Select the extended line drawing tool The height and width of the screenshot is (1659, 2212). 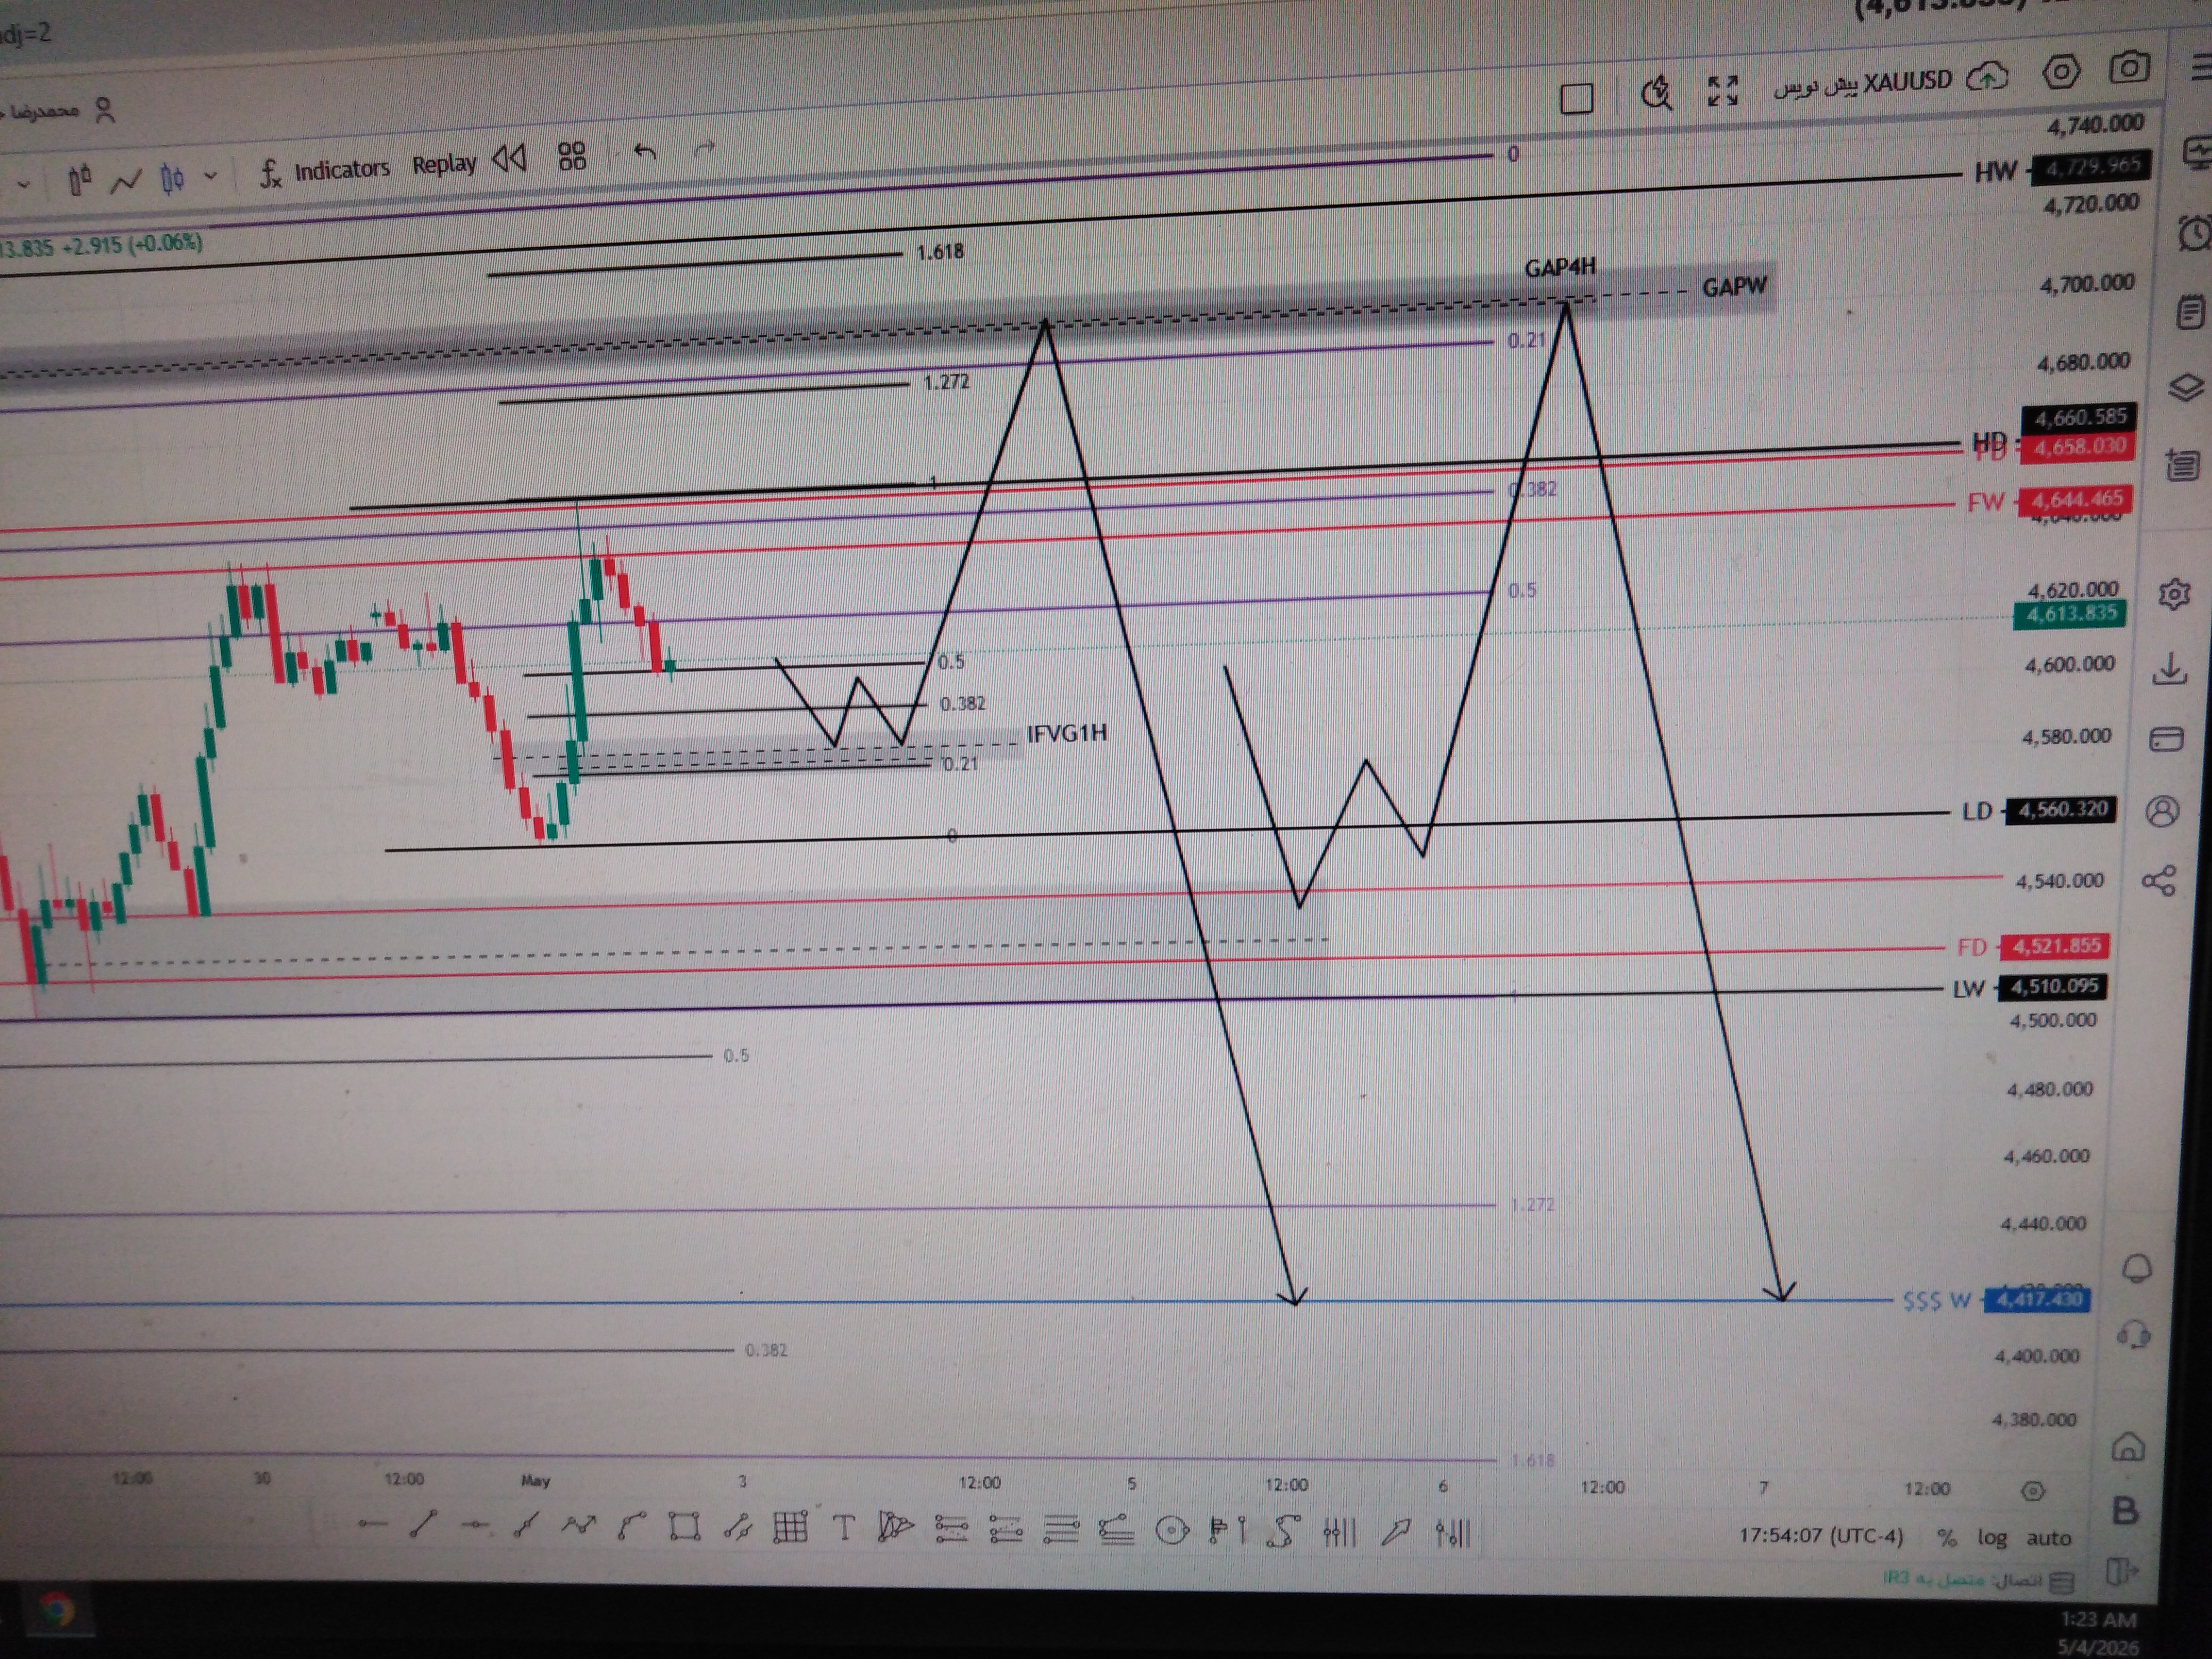(526, 1525)
